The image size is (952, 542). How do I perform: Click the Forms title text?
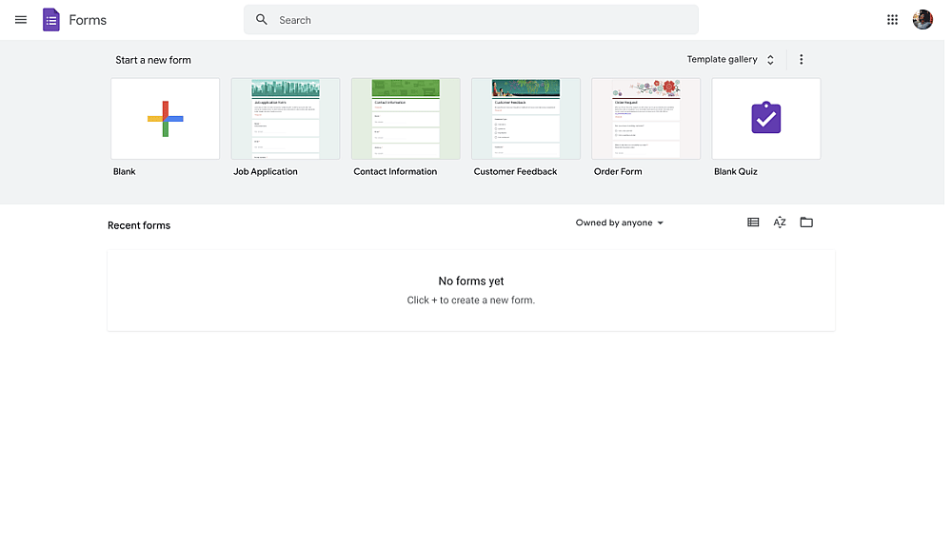click(x=88, y=20)
